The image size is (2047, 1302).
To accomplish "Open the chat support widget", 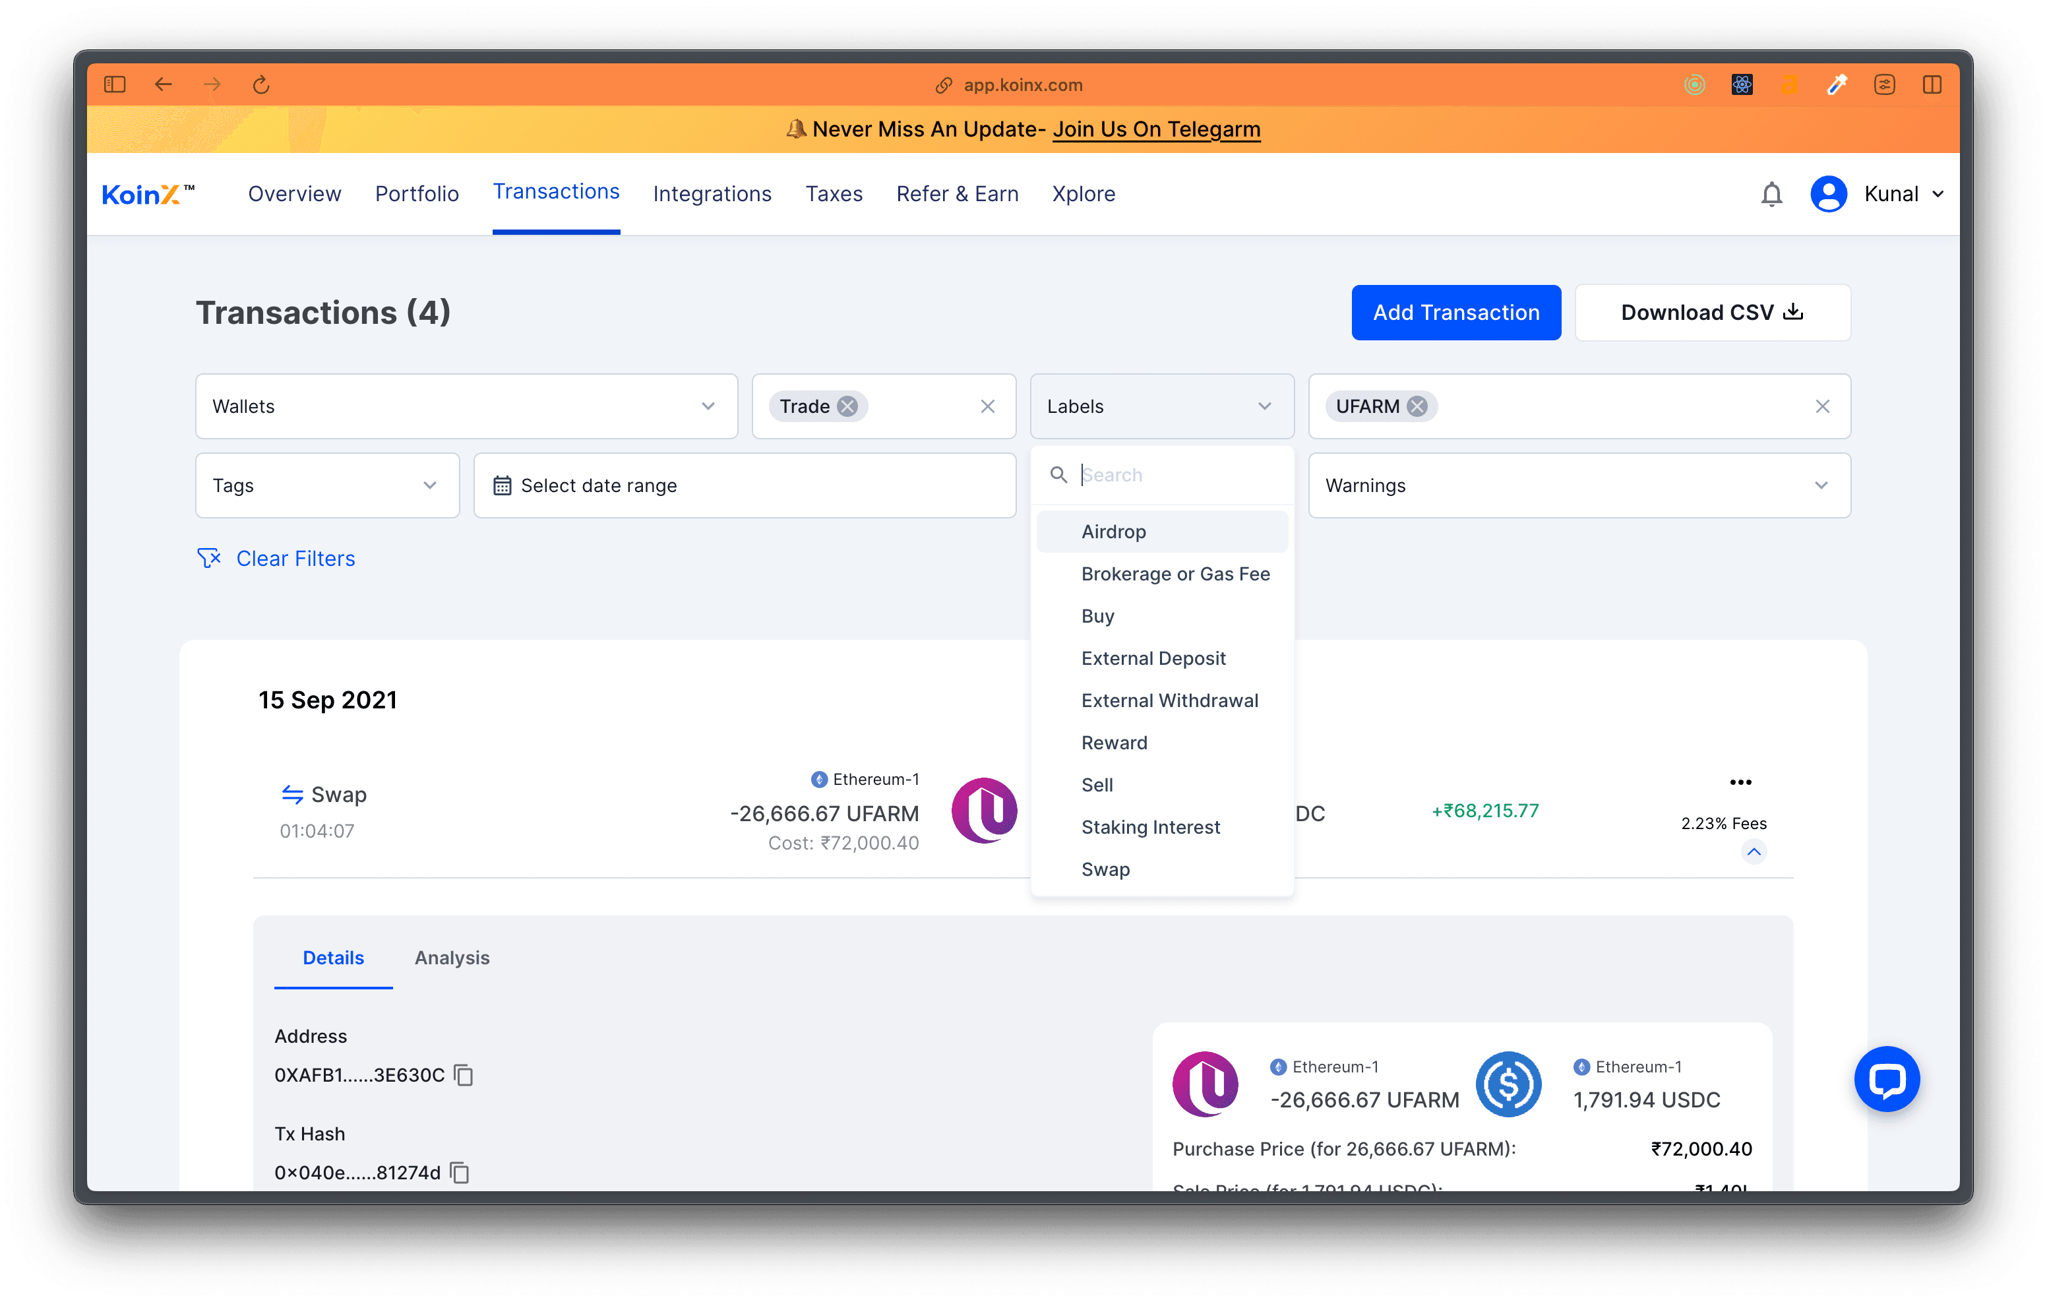I will (1887, 1079).
